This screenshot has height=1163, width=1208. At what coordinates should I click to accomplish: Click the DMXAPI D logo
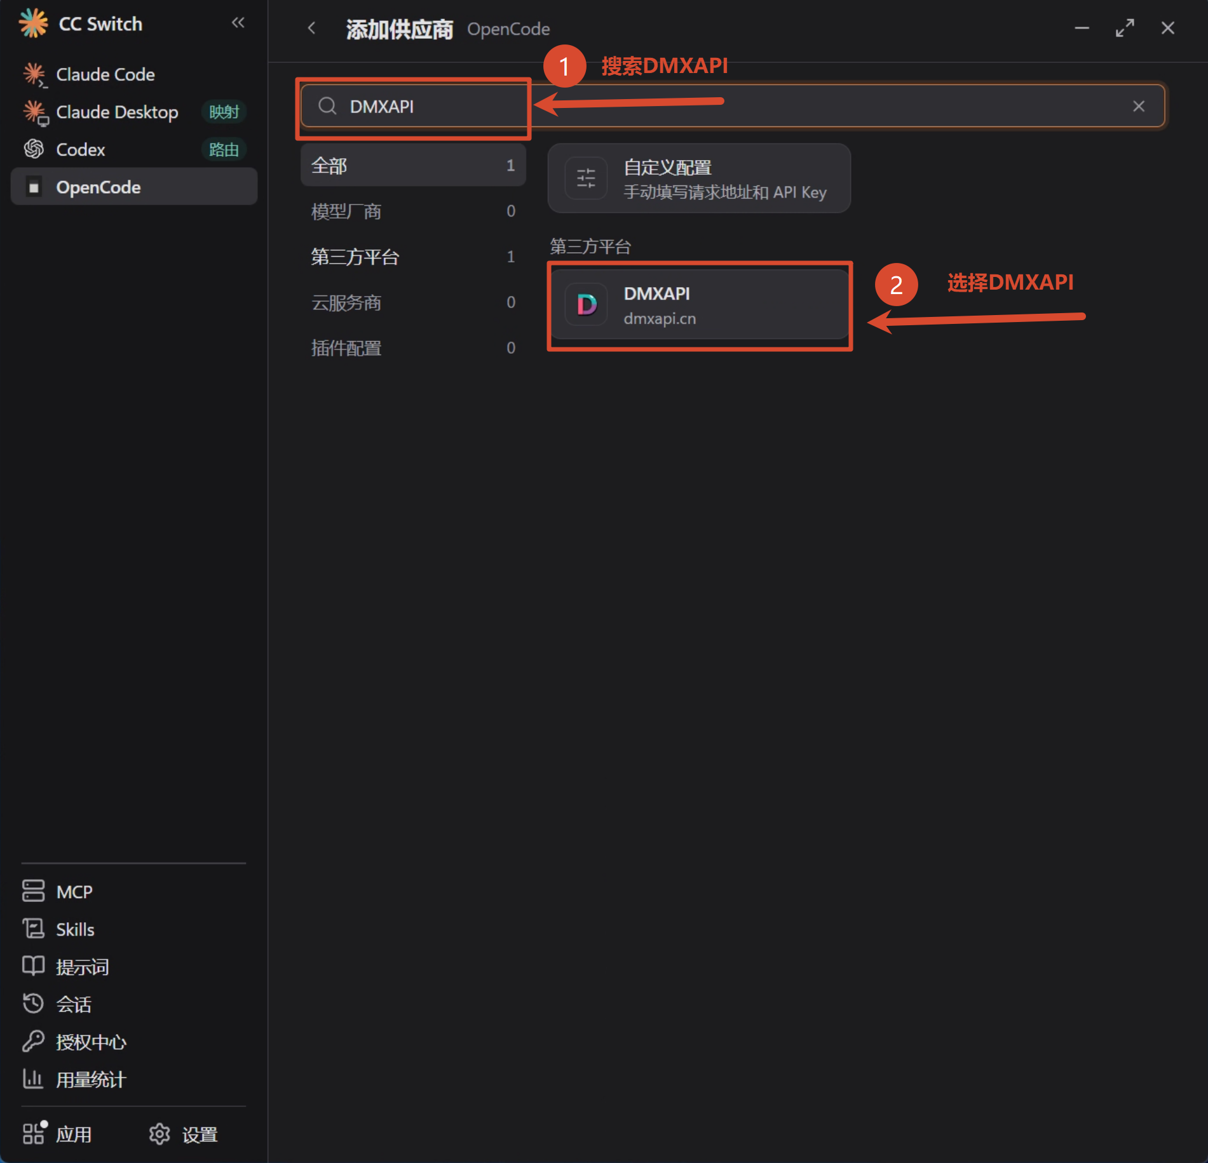click(x=586, y=305)
